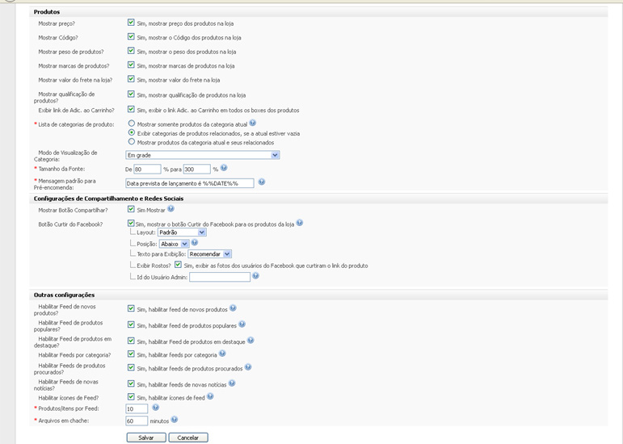Click help icon for feeds de novas notícias
The image size is (623, 444).
(x=232, y=383)
